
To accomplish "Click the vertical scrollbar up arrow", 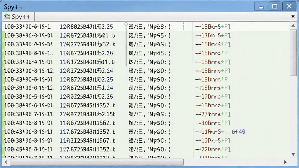I will [x=293, y=26].
